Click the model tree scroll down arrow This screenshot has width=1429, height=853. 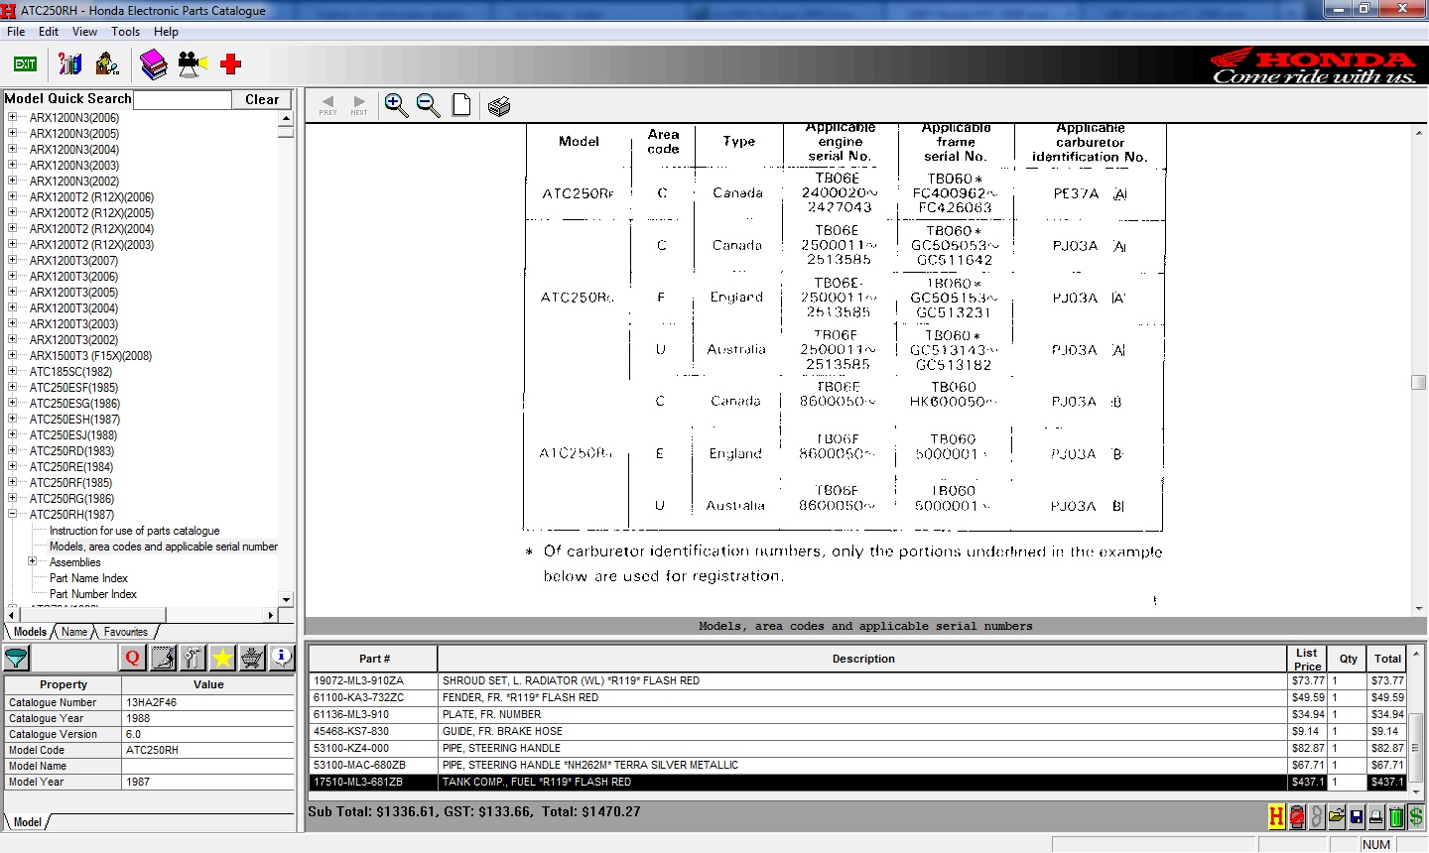[286, 599]
